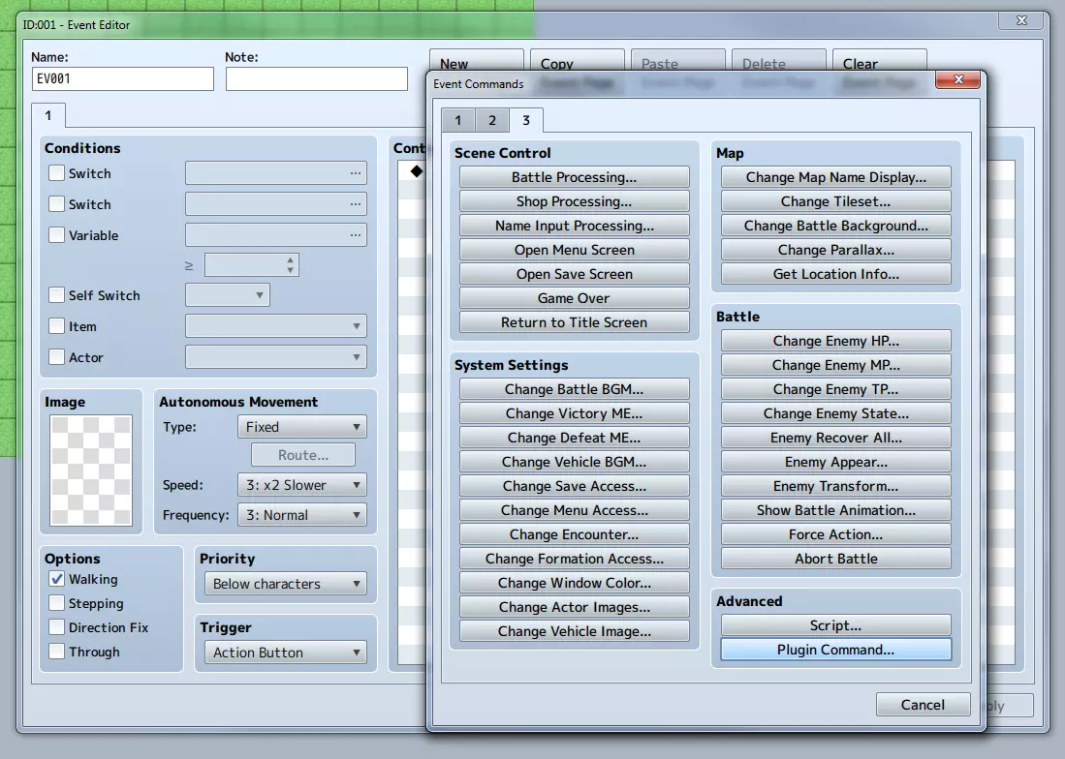Open the movement Type dropdown showing Fixed
The height and width of the screenshot is (759, 1065).
(x=301, y=427)
